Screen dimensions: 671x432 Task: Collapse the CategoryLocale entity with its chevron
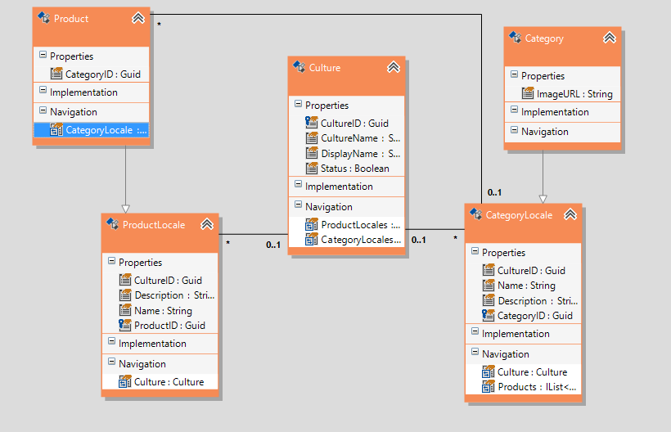(x=570, y=214)
